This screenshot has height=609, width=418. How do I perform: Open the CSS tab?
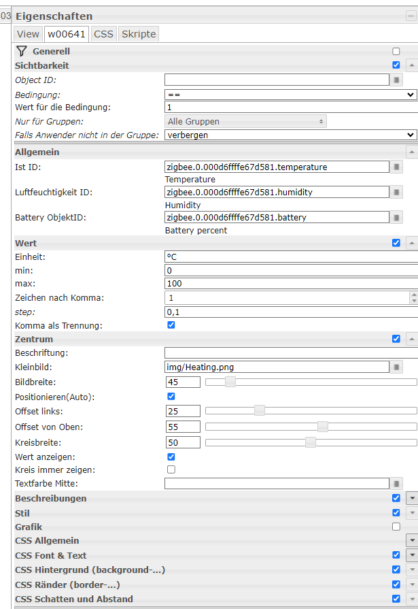pyautogui.click(x=103, y=34)
